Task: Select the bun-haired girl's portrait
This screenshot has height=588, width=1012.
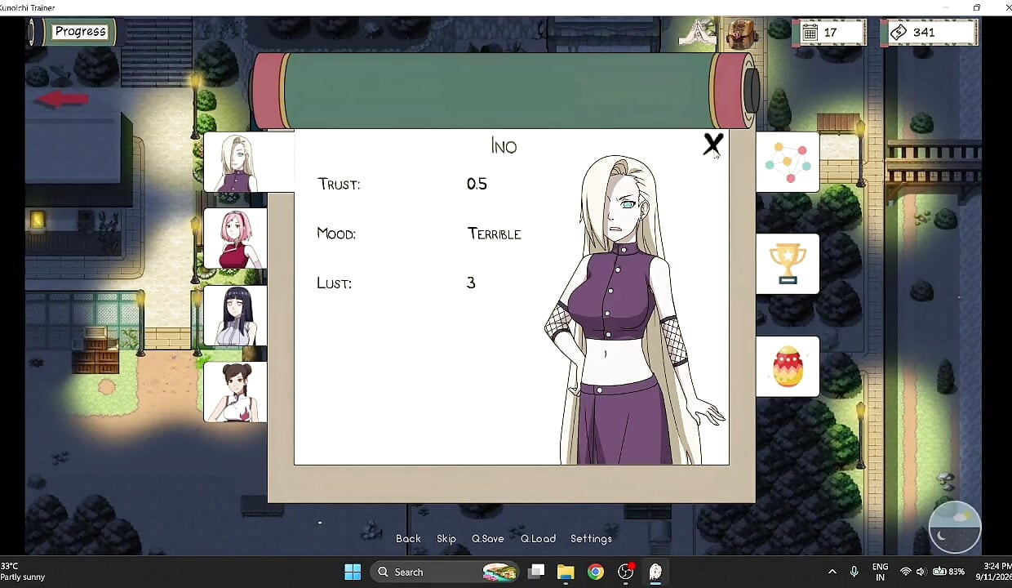Action: [235, 392]
